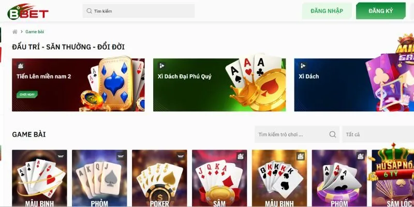Open the blue Xì Dách banner
The width and height of the screenshot is (414, 207).
[x=354, y=85]
